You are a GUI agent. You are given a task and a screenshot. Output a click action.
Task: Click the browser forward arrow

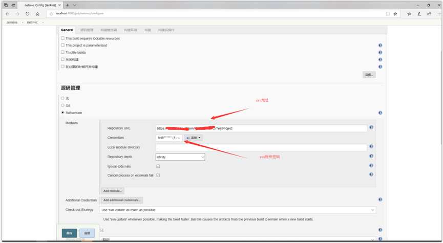(17, 14)
